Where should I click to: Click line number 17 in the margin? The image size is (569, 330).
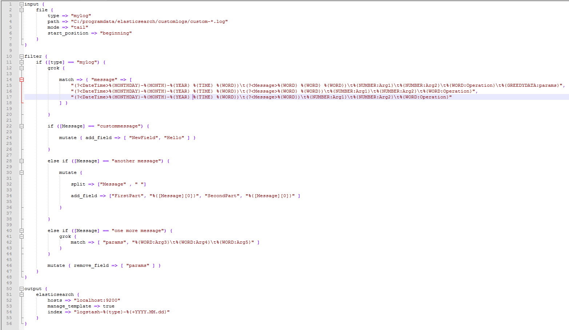[x=9, y=97]
